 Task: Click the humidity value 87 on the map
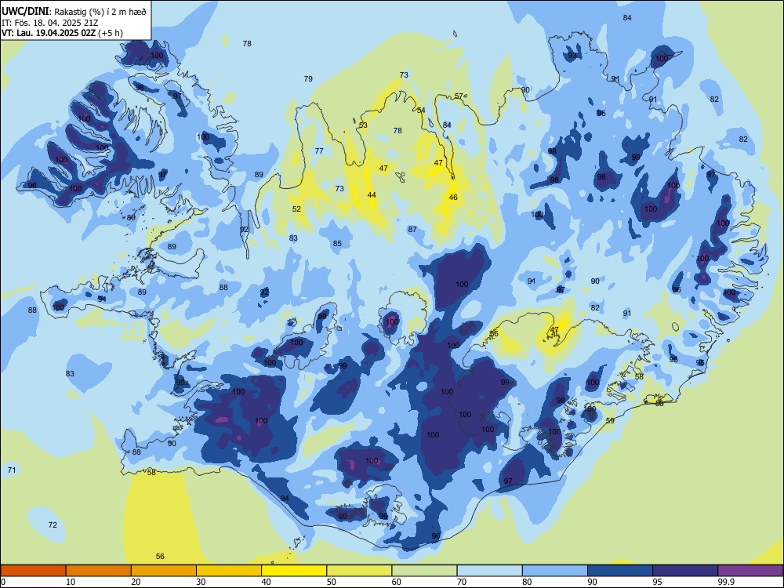coord(412,230)
